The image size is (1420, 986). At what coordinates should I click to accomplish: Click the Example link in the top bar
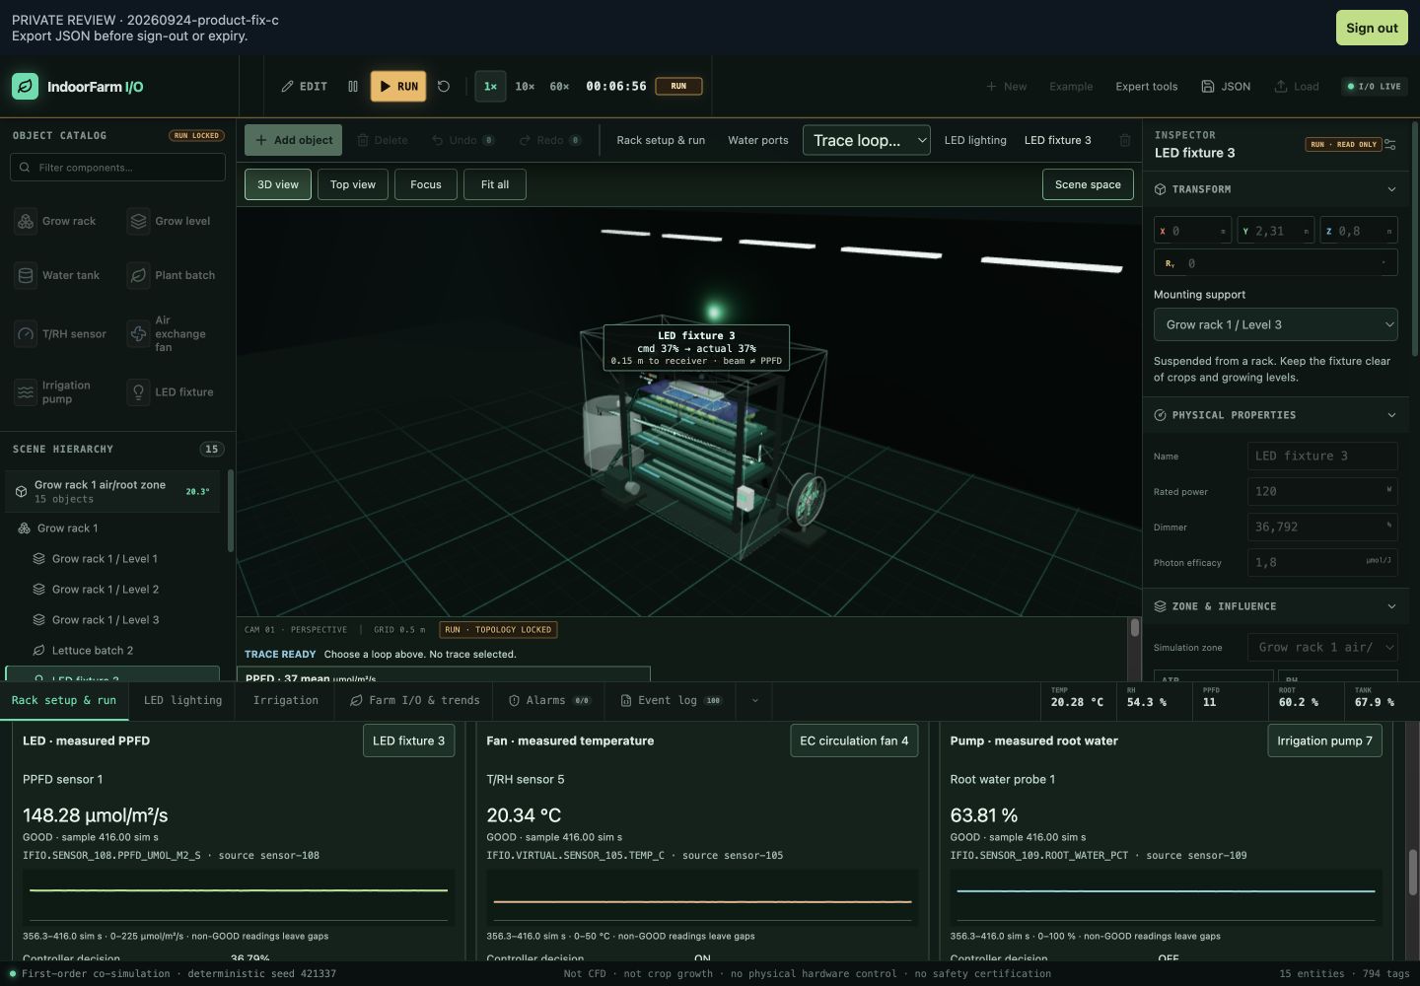[x=1071, y=87]
